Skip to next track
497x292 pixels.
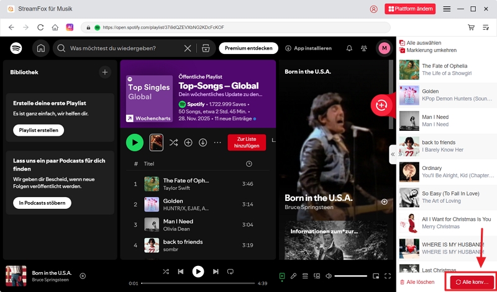(216, 272)
